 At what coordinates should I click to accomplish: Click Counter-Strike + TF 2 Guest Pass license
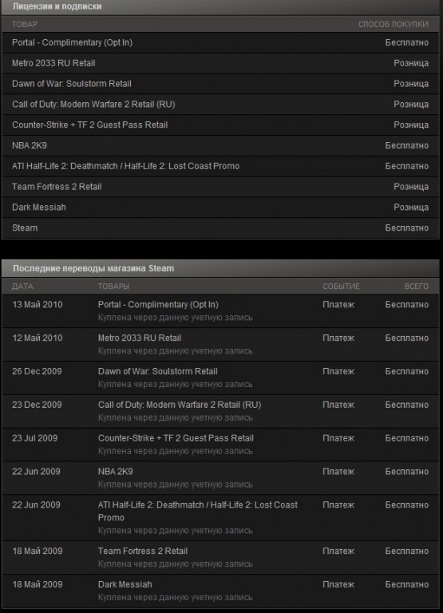click(220, 125)
